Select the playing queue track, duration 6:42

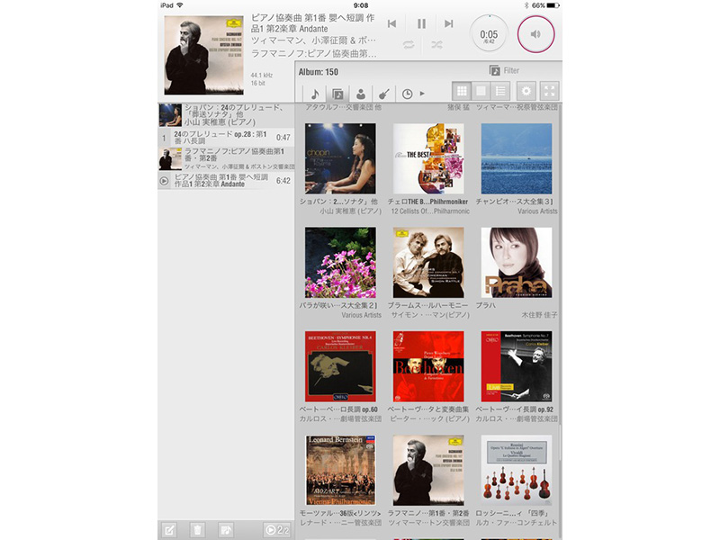tap(226, 181)
